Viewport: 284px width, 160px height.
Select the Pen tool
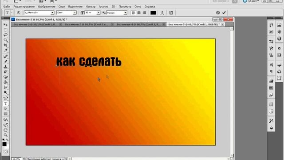[x=6, y=99]
